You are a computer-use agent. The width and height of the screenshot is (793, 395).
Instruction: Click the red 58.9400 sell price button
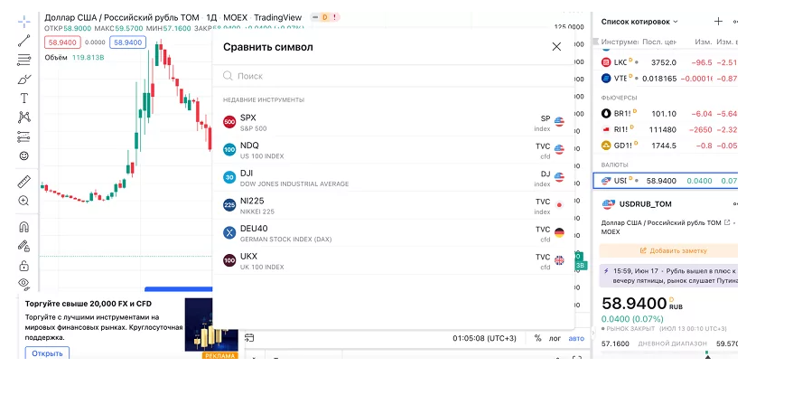62,42
